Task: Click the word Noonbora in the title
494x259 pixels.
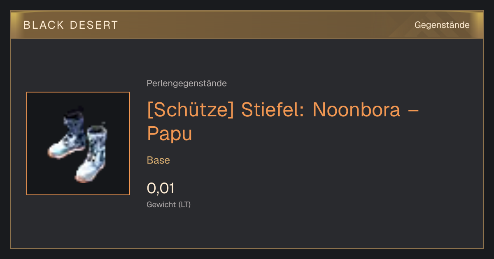Action: (x=357, y=109)
